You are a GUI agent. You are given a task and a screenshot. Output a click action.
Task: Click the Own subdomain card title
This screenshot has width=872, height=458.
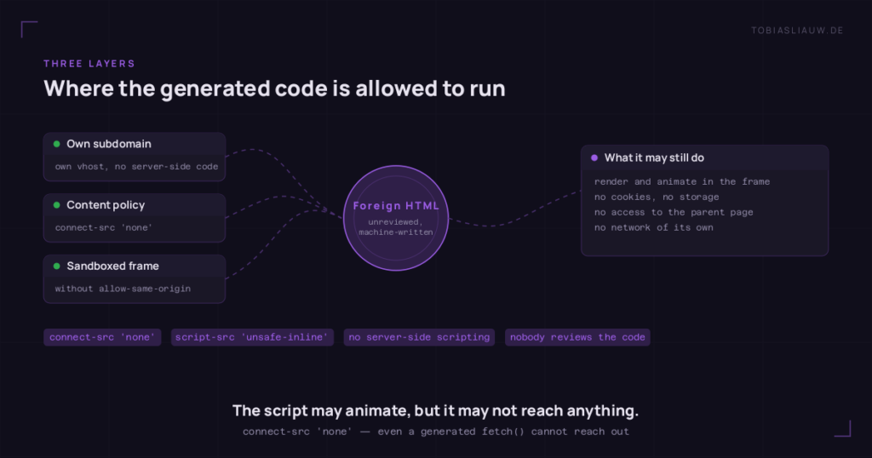point(109,144)
